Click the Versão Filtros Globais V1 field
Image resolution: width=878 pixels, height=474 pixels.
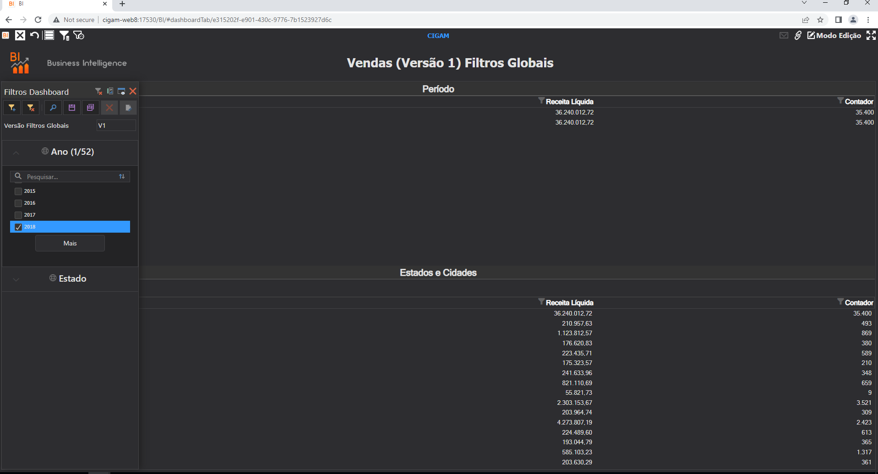(x=116, y=125)
